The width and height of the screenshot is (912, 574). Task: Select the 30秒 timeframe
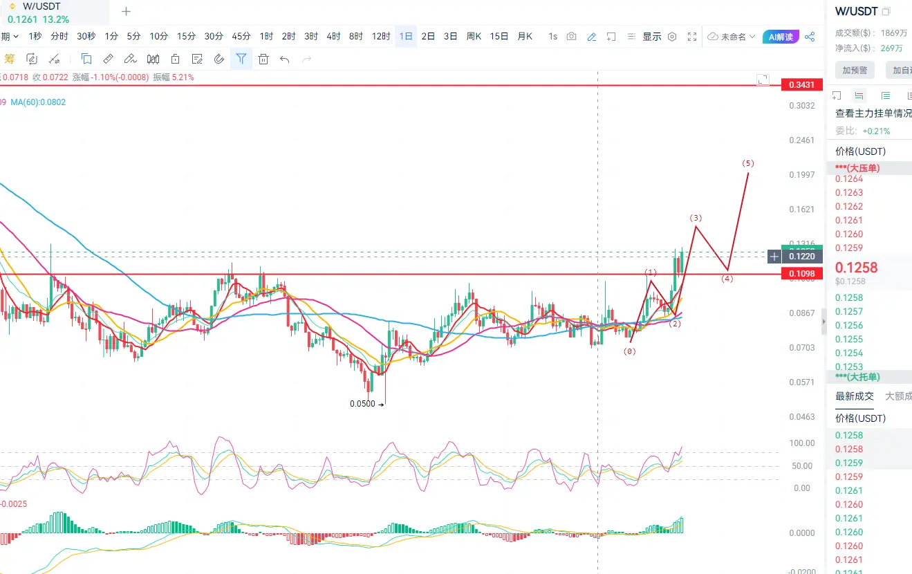point(86,37)
